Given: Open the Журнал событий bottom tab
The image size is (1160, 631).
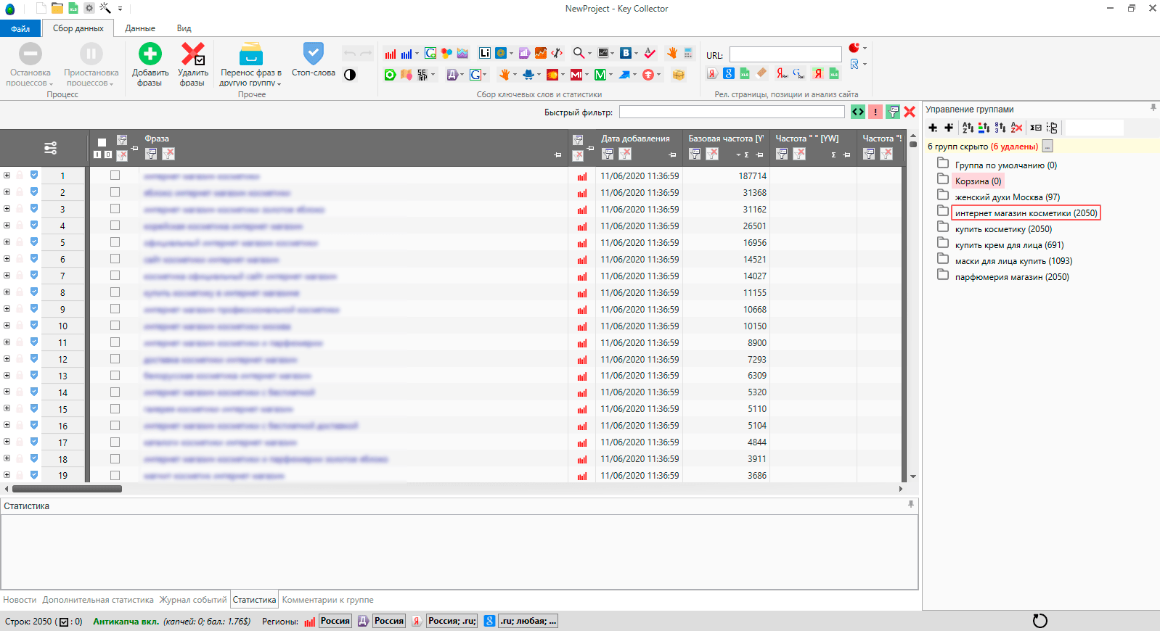Looking at the screenshot, I should pos(193,600).
